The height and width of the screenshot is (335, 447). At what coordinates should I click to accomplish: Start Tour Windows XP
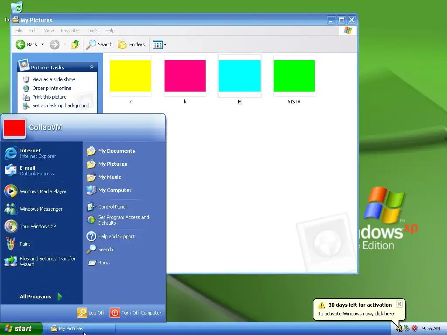coord(30,226)
